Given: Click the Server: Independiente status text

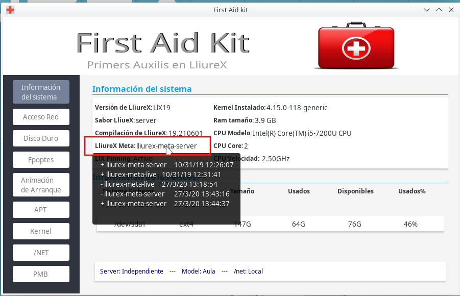Looking at the screenshot, I should [132, 272].
